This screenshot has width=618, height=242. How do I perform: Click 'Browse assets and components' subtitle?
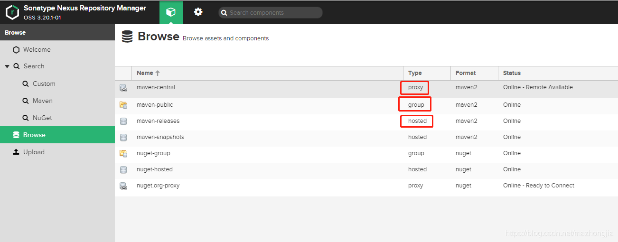(x=225, y=38)
